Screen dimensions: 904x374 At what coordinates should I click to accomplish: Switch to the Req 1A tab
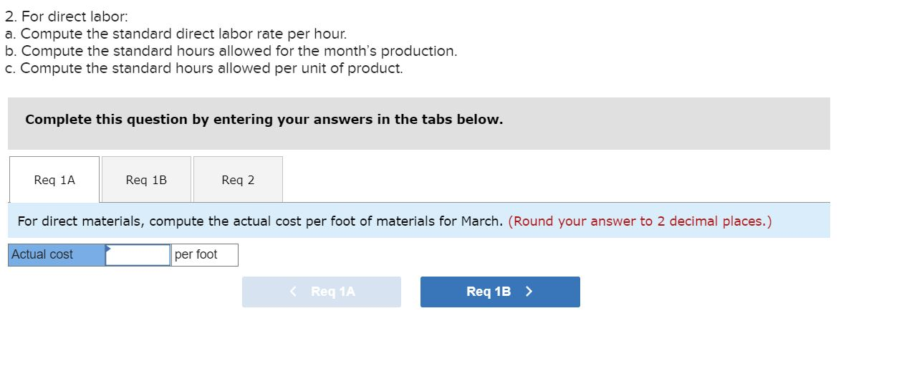[54, 180]
